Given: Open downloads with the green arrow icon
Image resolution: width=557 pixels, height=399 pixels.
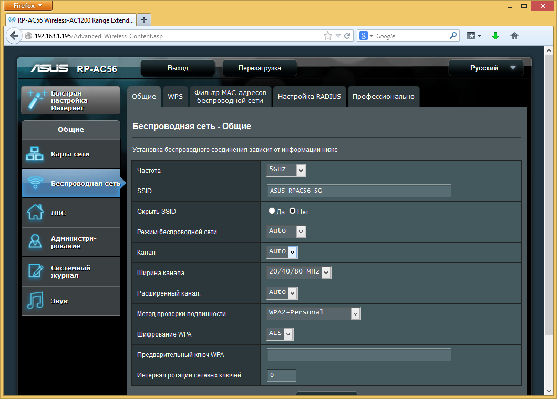Looking at the screenshot, I should pyautogui.click(x=496, y=36).
